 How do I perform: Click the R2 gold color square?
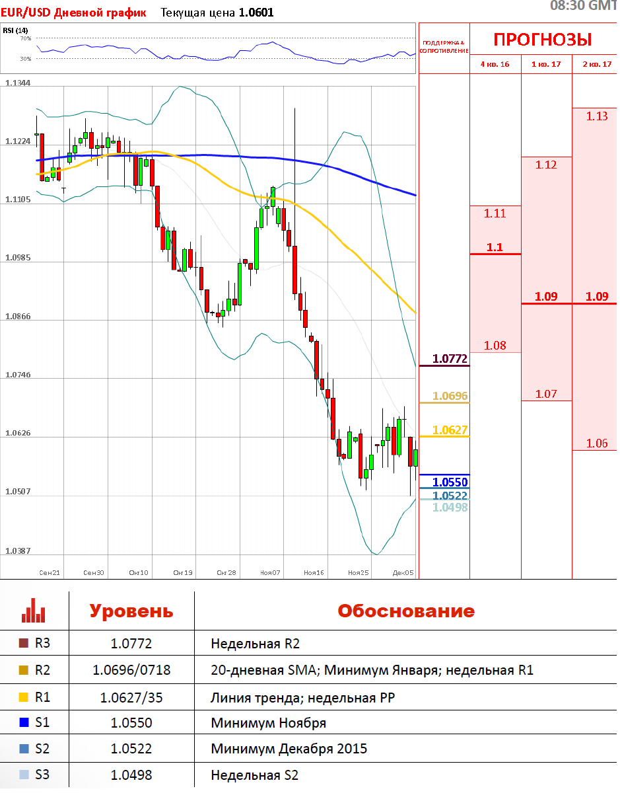24,670
